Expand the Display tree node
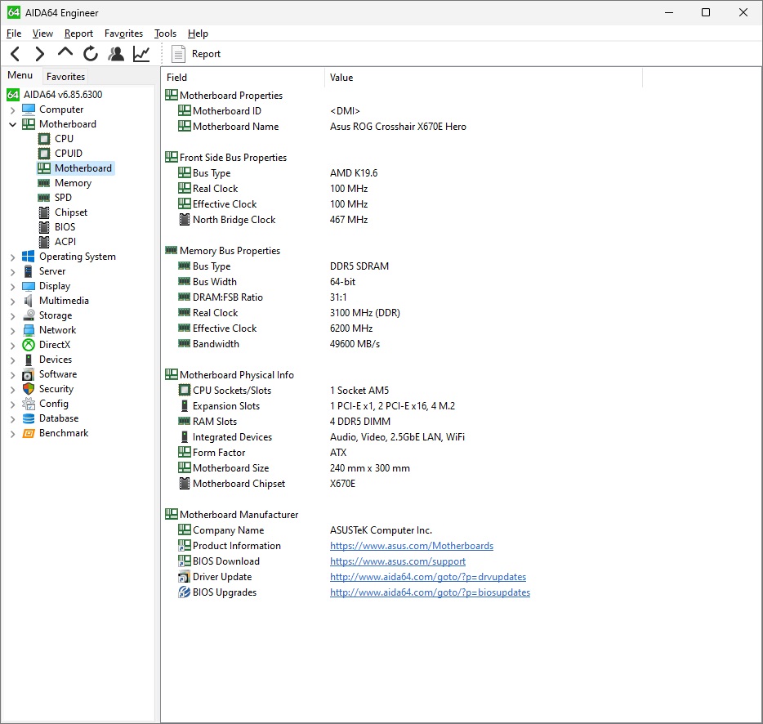This screenshot has width=763, height=724. tap(12, 287)
